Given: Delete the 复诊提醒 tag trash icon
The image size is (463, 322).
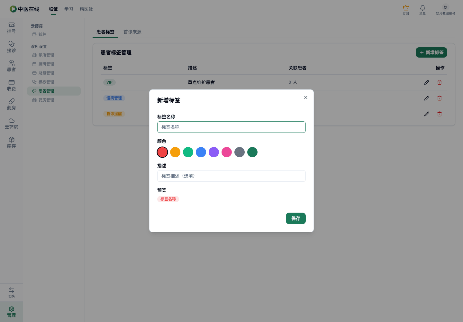Looking at the screenshot, I should (440, 114).
